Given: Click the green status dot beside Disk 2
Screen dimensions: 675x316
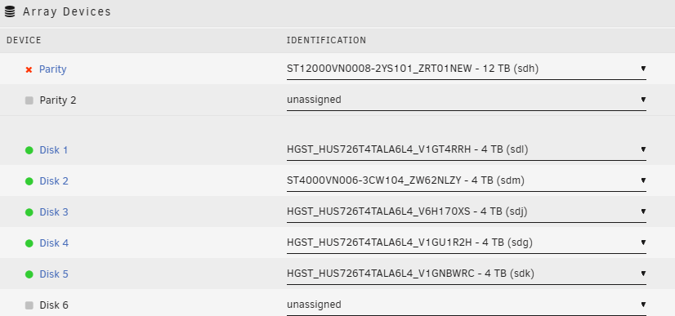Looking at the screenshot, I should tap(29, 181).
